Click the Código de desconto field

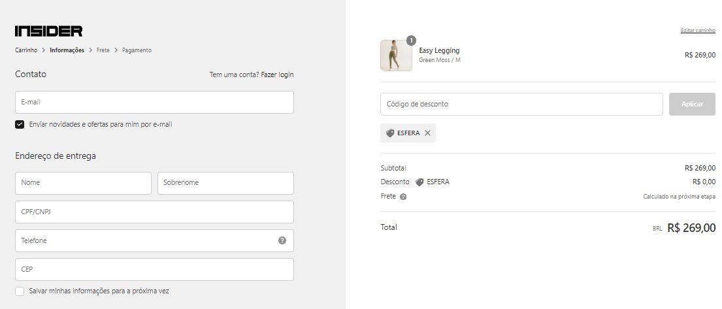[521, 104]
